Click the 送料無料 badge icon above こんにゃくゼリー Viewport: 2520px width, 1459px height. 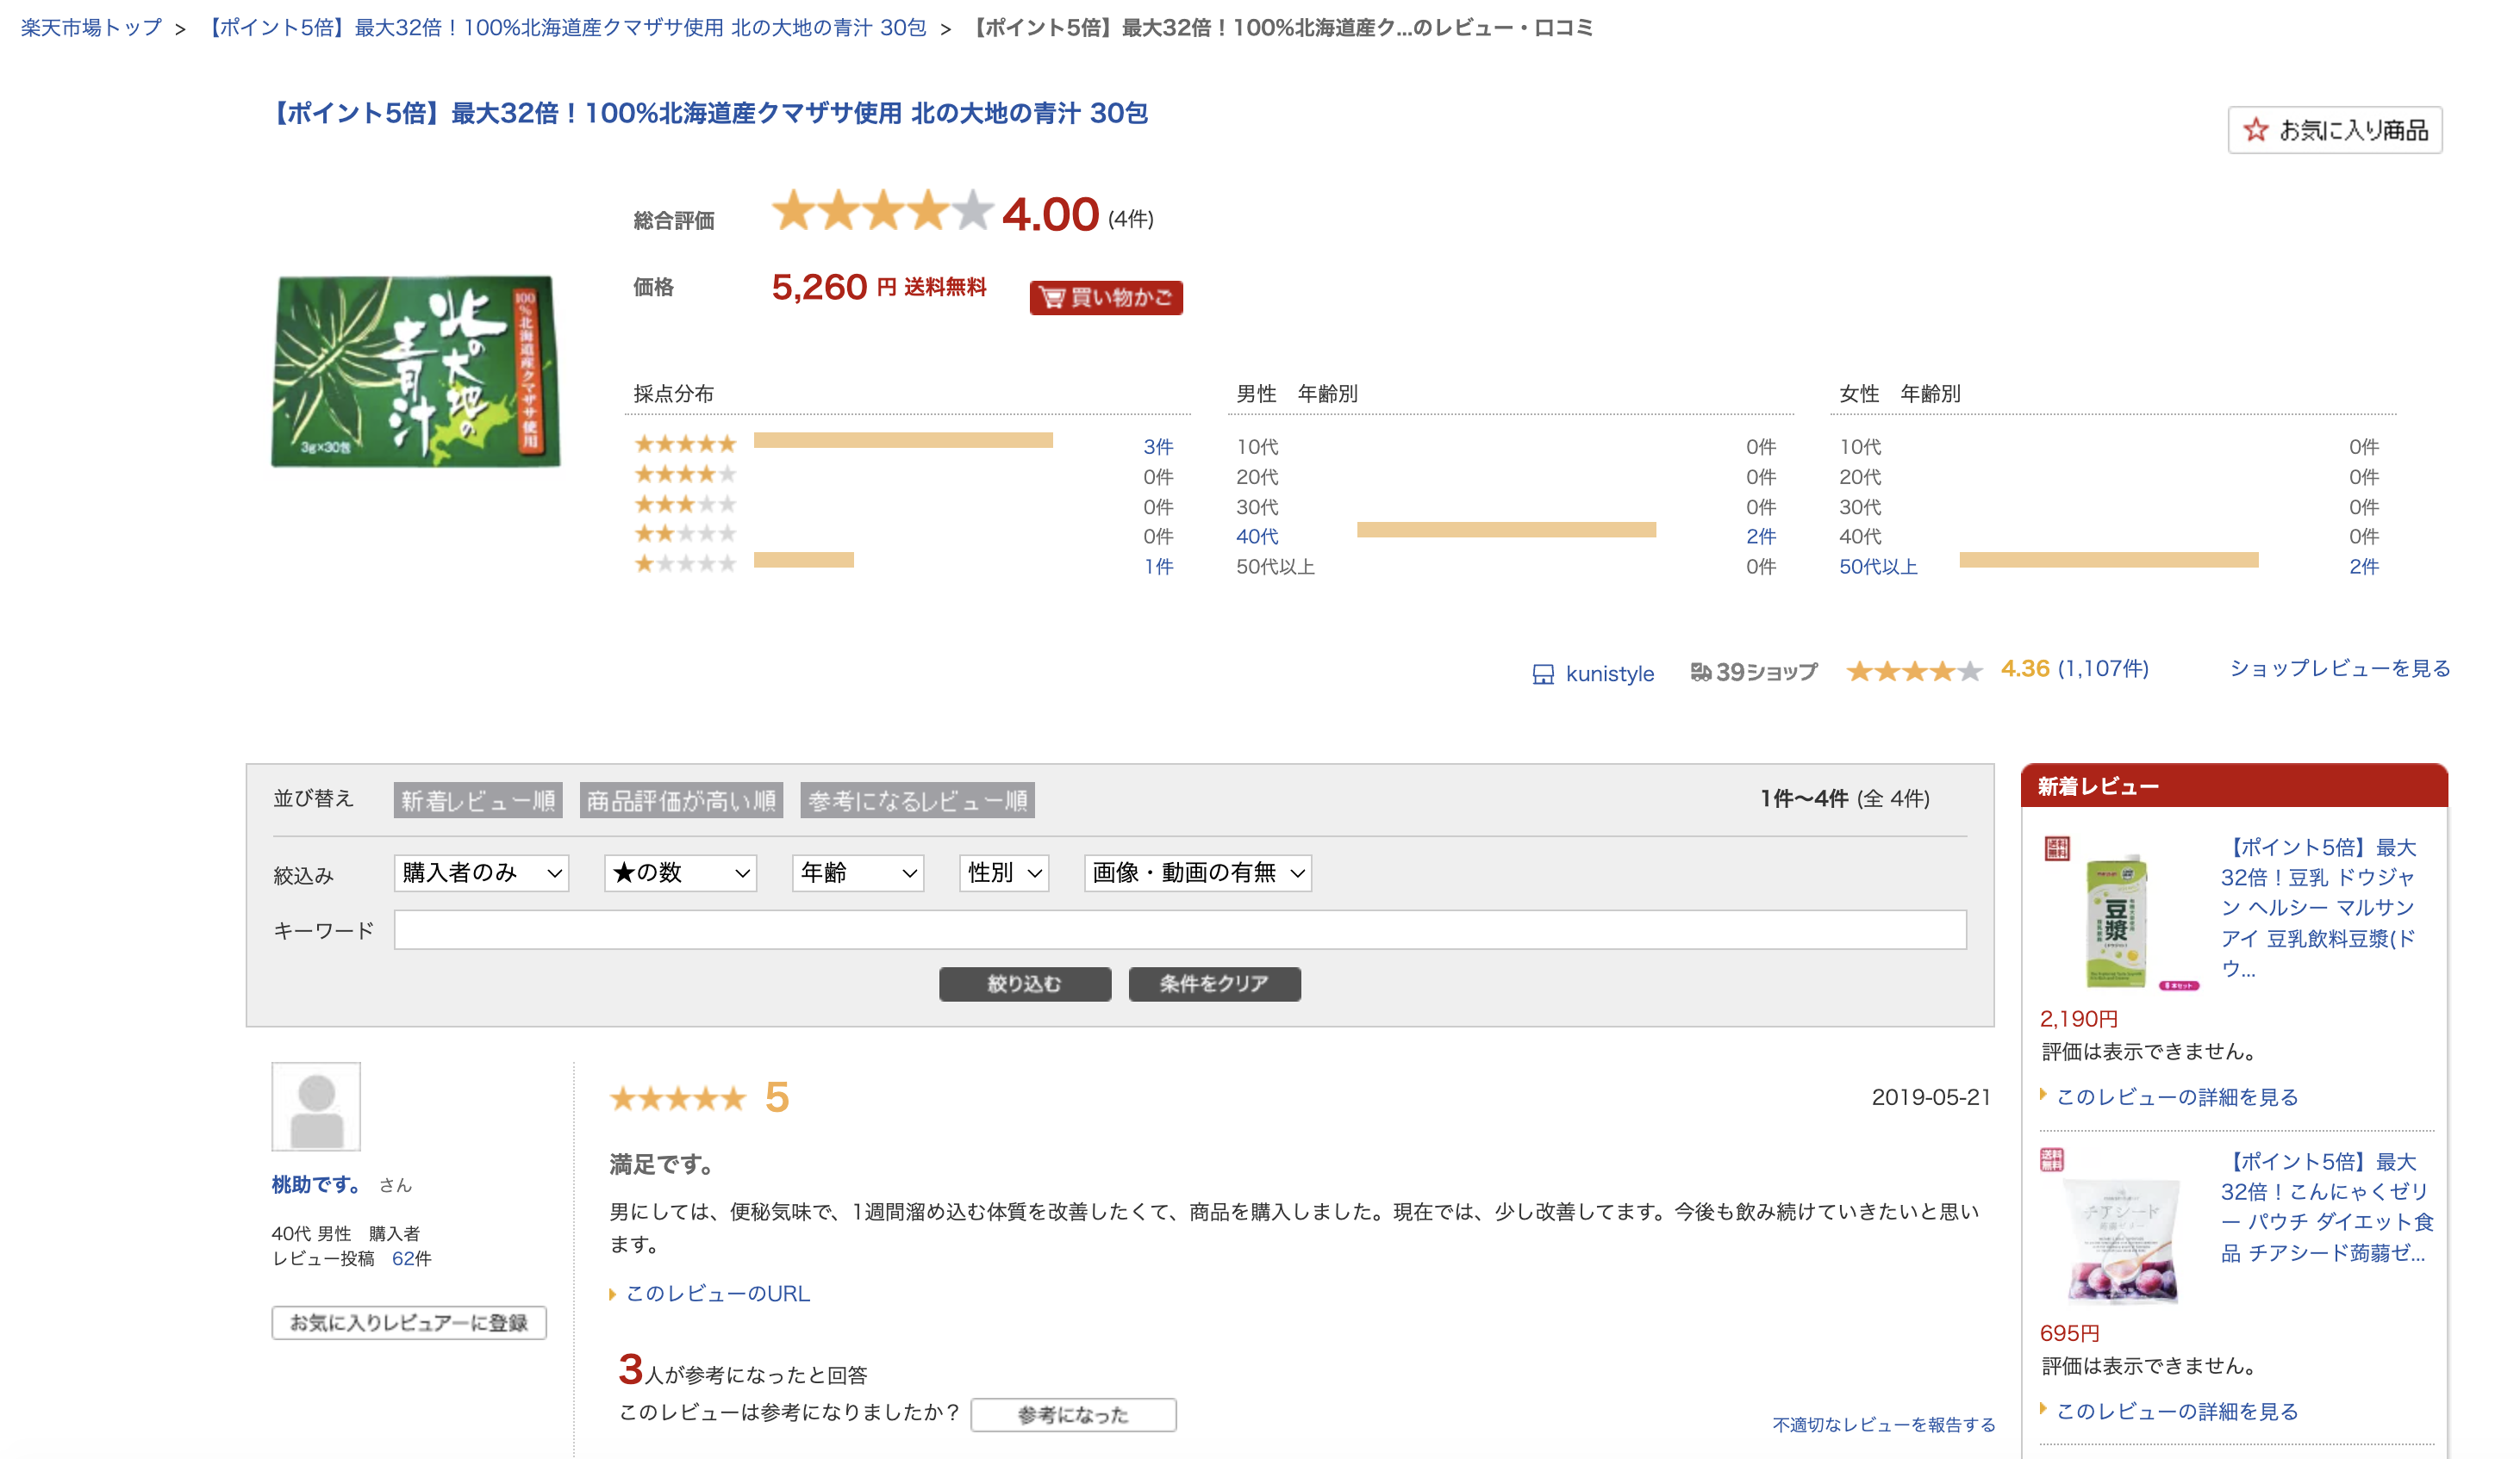point(2052,1159)
